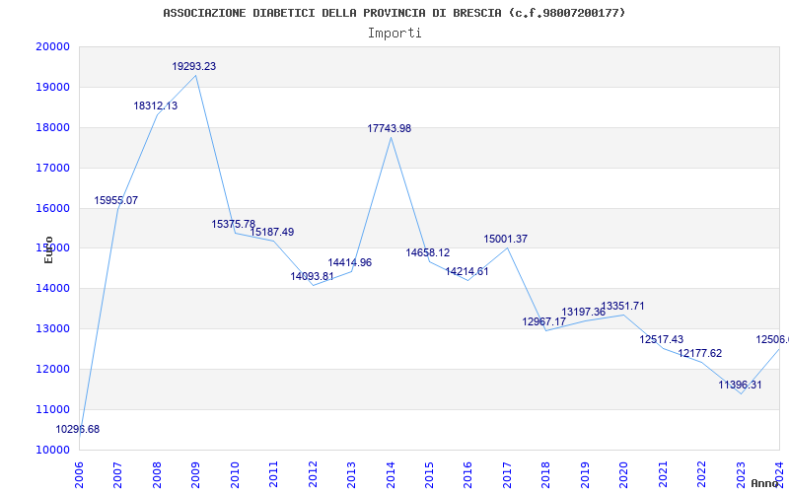Click the data label 14093.81

point(312,276)
